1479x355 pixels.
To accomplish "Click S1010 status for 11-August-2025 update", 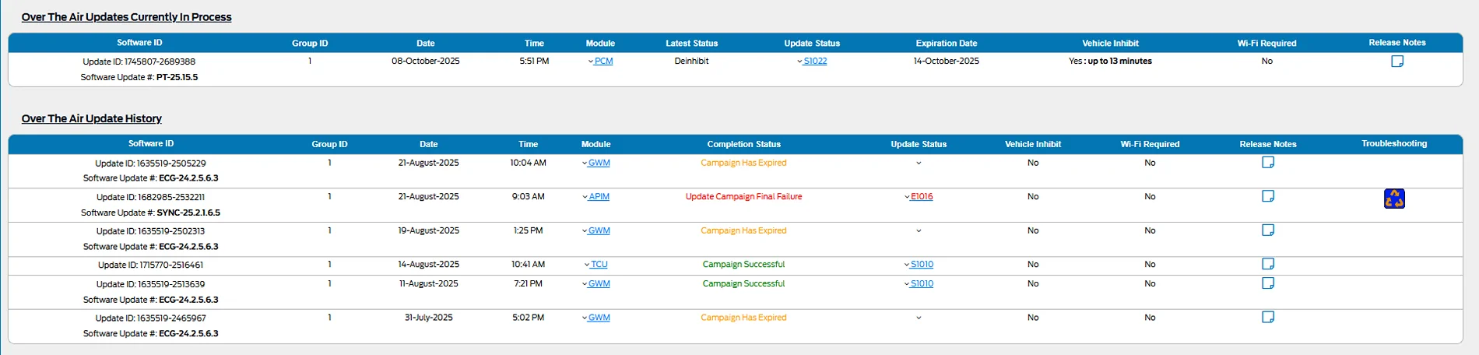I will [x=922, y=284].
